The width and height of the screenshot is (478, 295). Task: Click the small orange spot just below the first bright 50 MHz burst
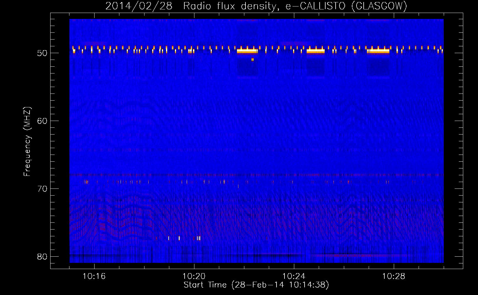[253, 60]
